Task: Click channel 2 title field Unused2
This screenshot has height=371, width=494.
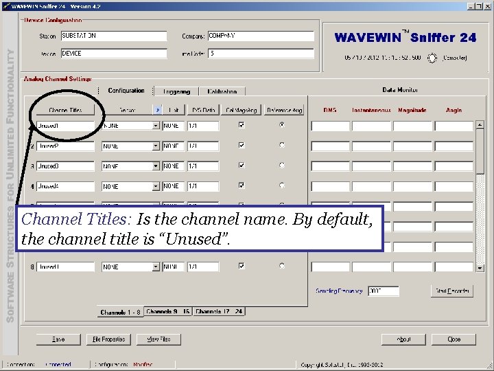Action: [65, 146]
